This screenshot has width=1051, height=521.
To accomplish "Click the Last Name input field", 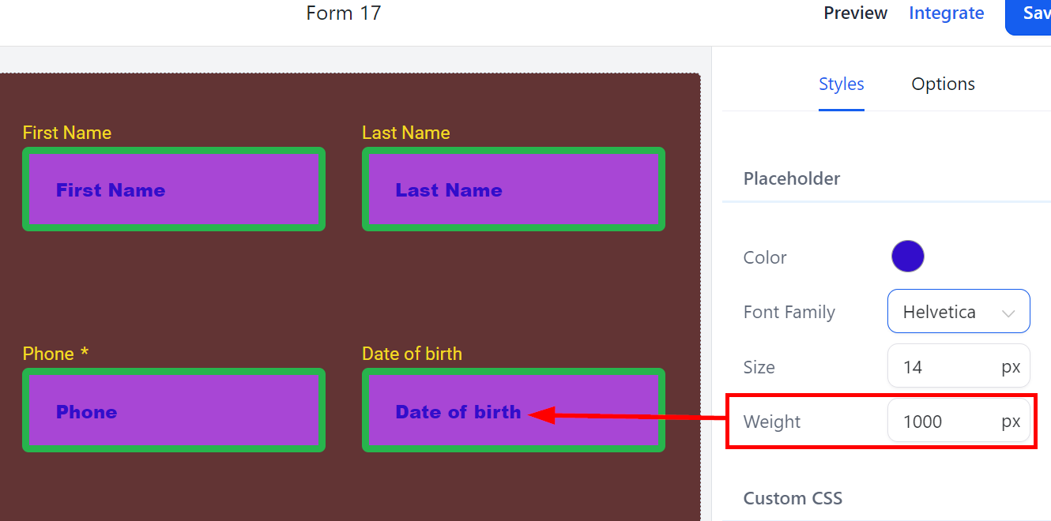I will (514, 189).
